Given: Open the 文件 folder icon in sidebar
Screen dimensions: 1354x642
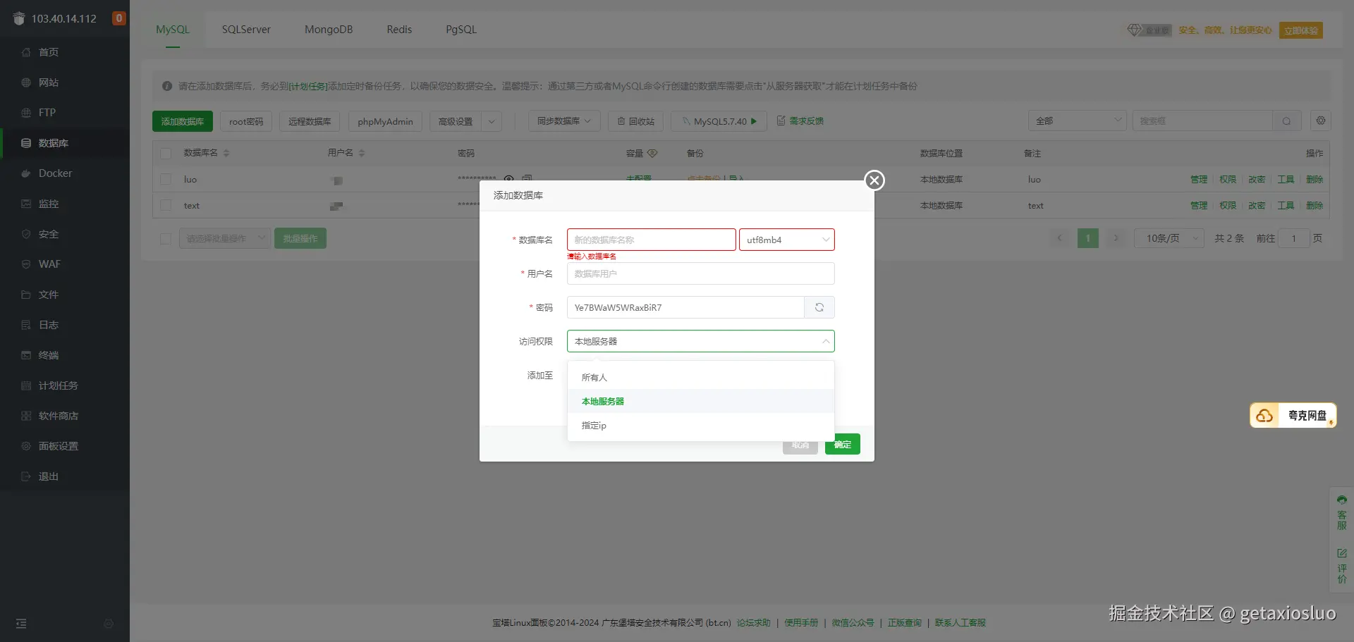Looking at the screenshot, I should (x=26, y=295).
